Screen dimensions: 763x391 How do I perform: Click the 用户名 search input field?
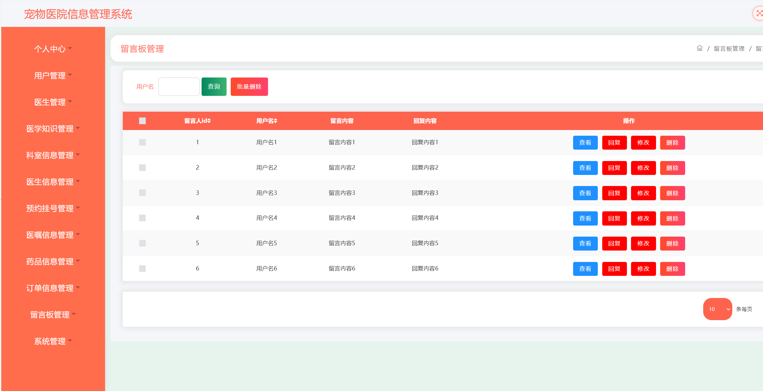tap(179, 87)
